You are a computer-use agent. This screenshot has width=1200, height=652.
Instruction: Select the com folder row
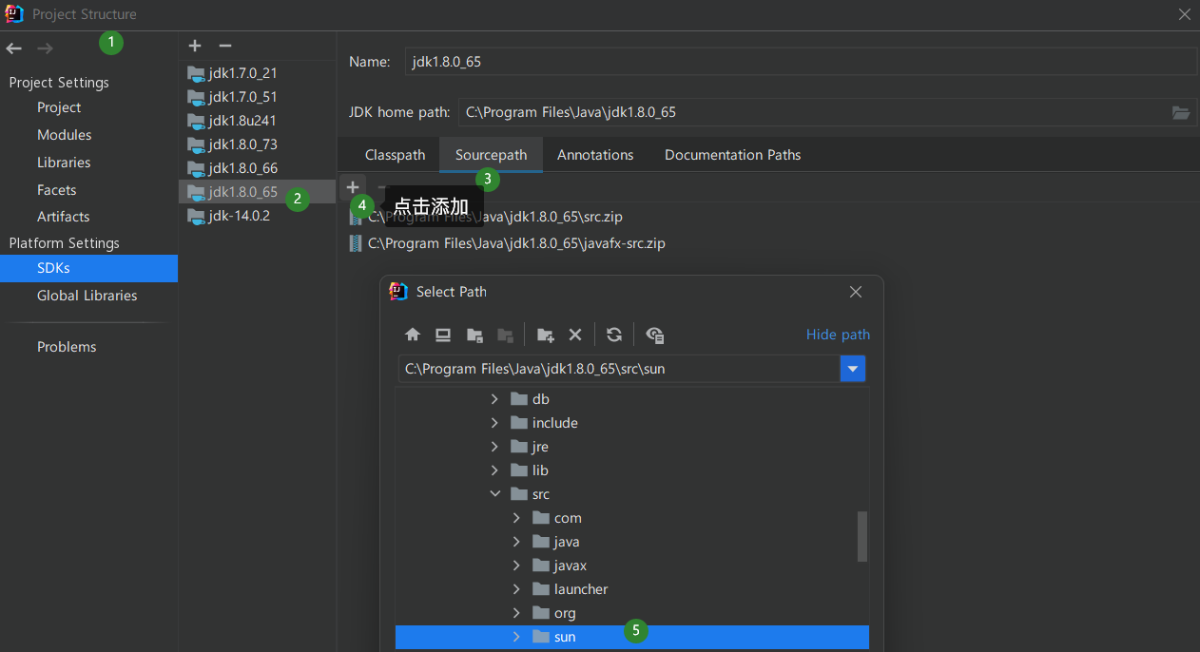tap(631, 518)
